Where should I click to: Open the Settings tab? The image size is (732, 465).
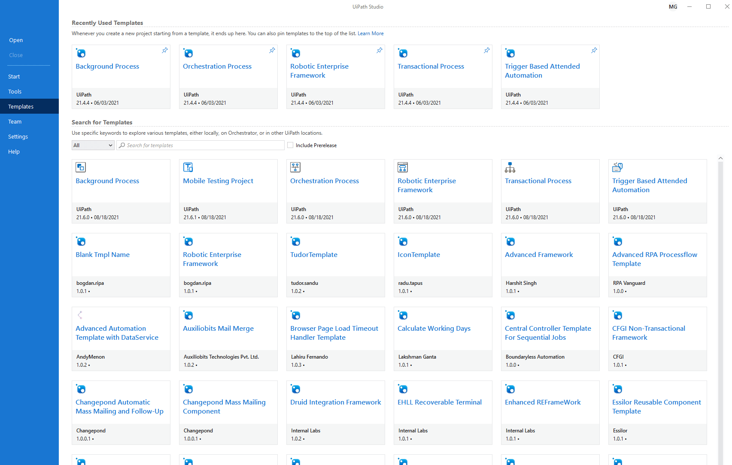[x=29, y=137]
